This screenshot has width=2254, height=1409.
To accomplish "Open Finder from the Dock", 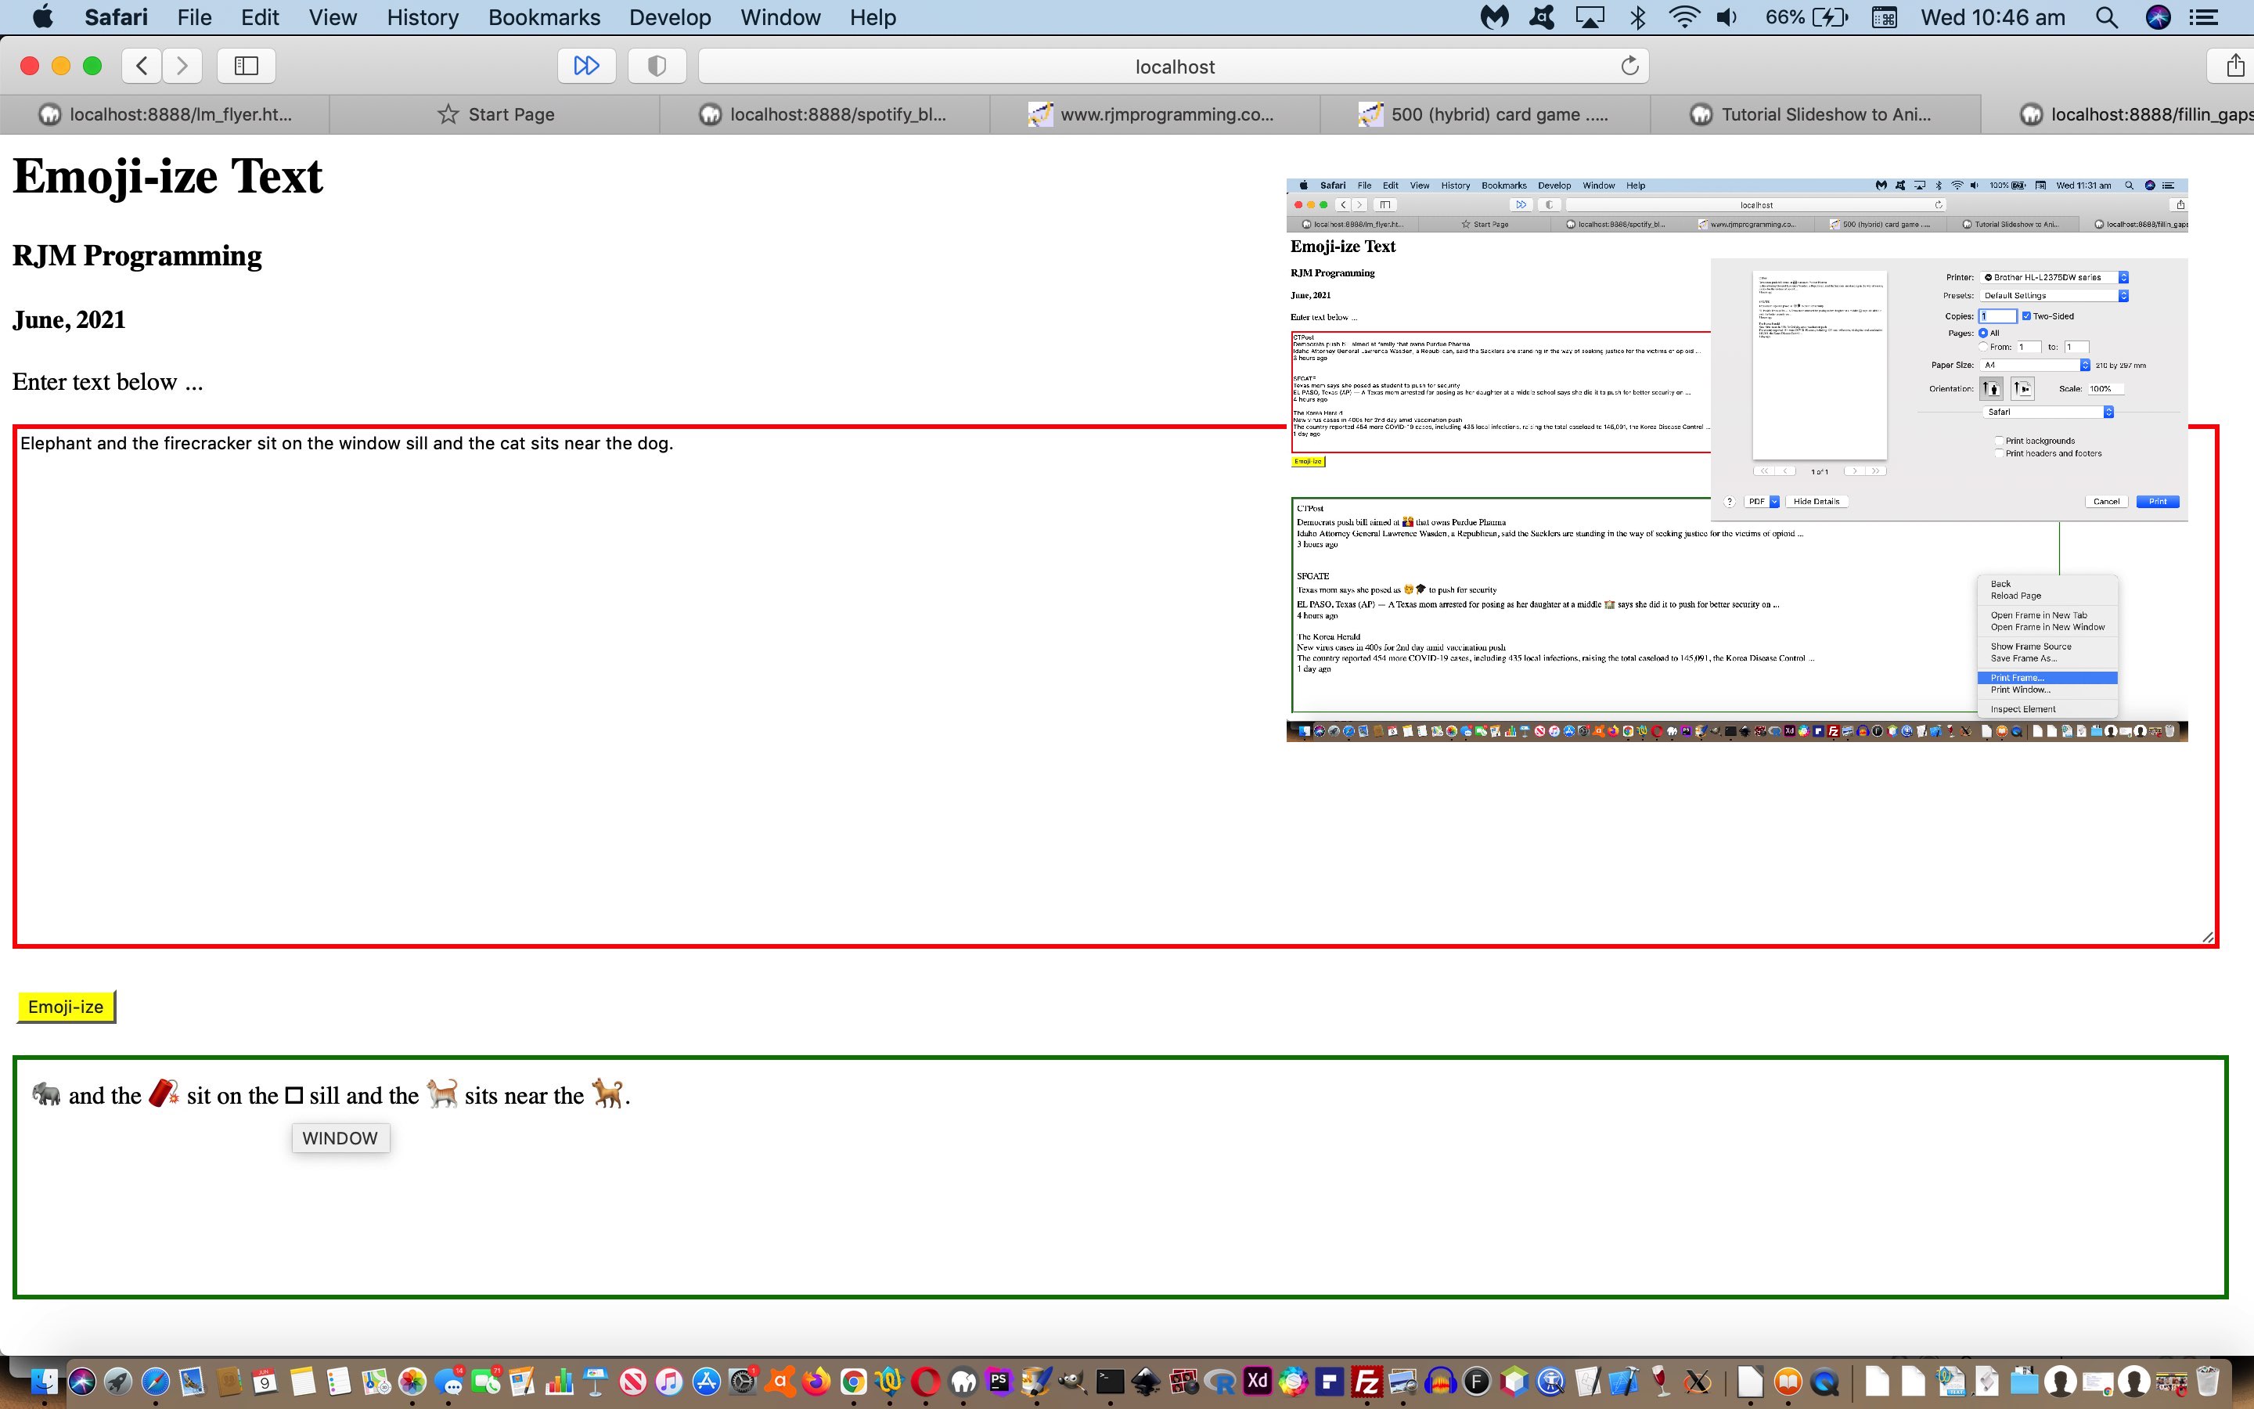I will (x=44, y=1381).
